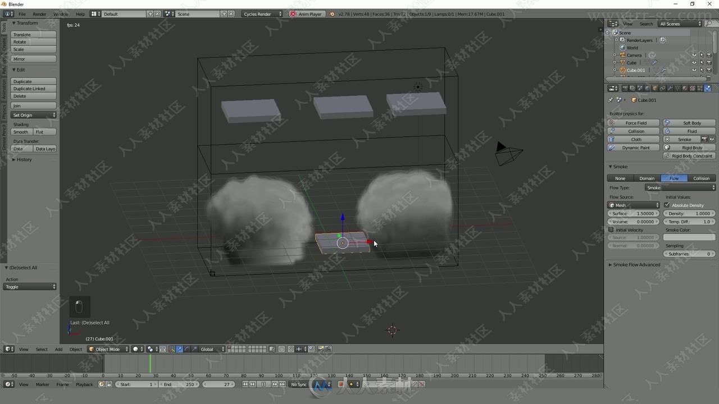Viewport: 719px width, 404px height.
Task: Click the pin icon beside Cube.001 breadcrumb
Action: (x=611, y=100)
